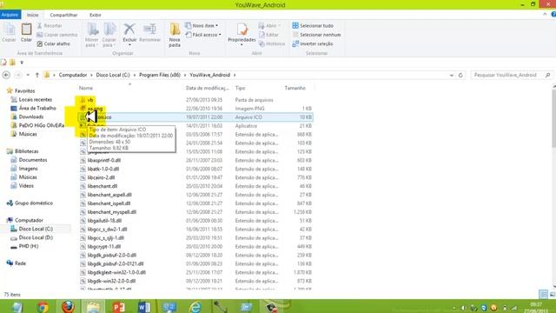Open the Copiar para button
This screenshot has width=556, height=313.
click(x=109, y=35)
